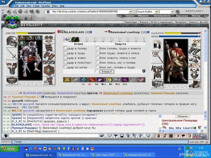211x158 pixels.
Task: Click the Go search magnifier after HotBot
Action: click(x=177, y=12)
